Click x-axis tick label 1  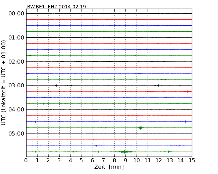pyautogui.click(x=37, y=161)
